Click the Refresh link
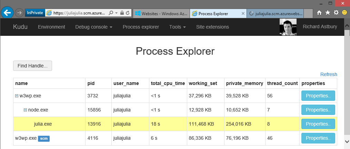This screenshot has width=350, height=149. click(329, 74)
